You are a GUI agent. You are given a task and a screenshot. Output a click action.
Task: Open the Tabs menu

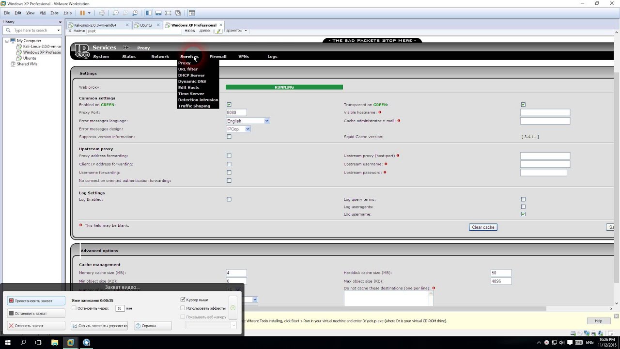tap(55, 13)
